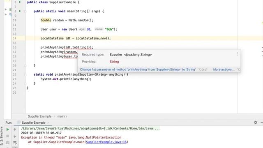Screen dimensions: 263x148
Task: Rerun SupplierExample with the green play button
Action: (7, 129)
